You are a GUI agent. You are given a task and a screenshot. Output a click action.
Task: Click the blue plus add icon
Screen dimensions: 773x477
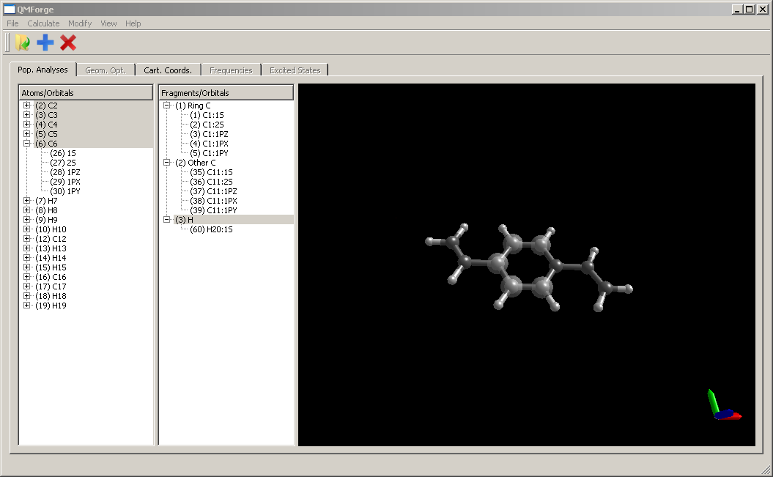pos(45,42)
